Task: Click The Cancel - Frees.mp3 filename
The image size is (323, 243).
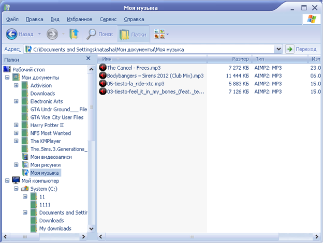Action: point(134,68)
